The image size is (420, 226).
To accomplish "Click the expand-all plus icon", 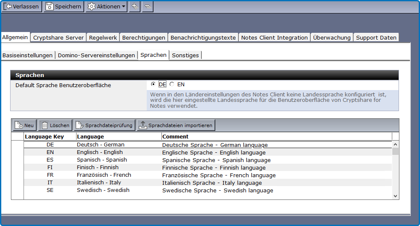I will 135,6.
